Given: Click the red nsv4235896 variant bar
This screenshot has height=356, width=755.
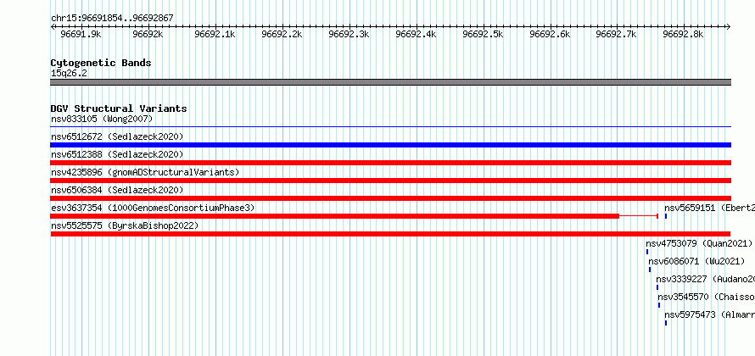Looking at the screenshot, I should coord(391,181).
